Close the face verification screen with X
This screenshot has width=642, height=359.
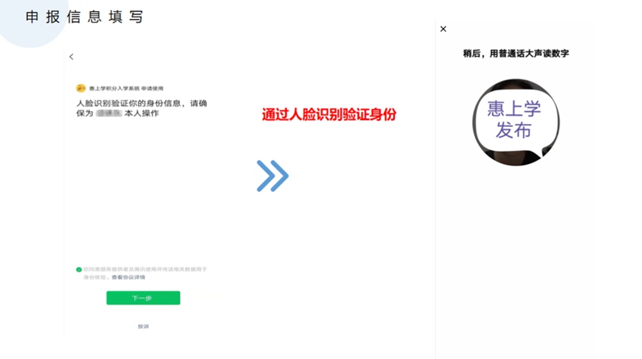(x=443, y=29)
